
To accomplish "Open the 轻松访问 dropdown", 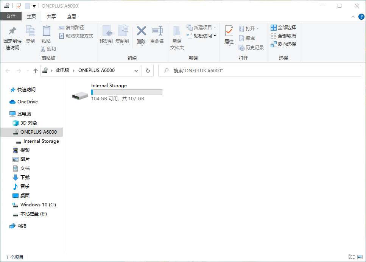I will pyautogui.click(x=201, y=36).
